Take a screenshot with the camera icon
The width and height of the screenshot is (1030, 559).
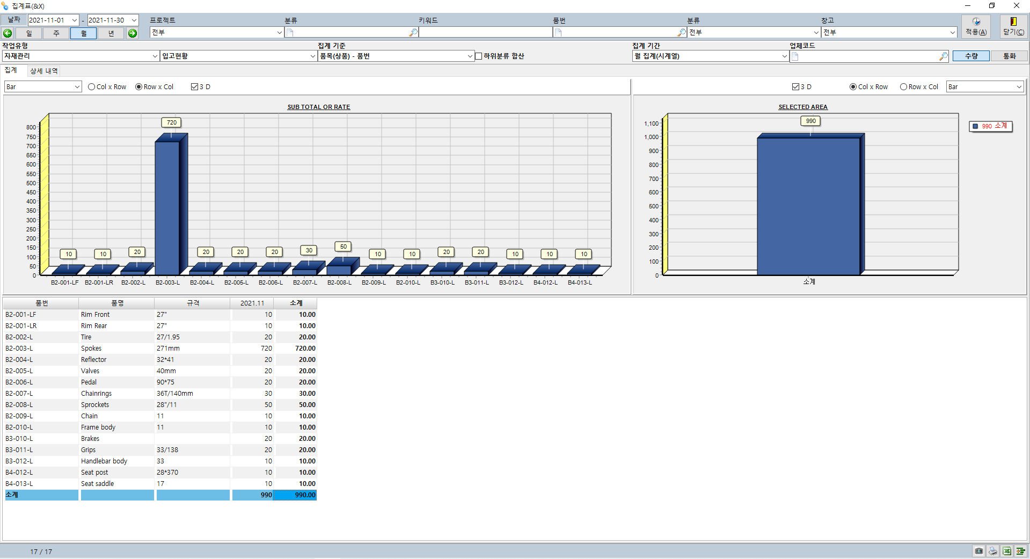979,551
